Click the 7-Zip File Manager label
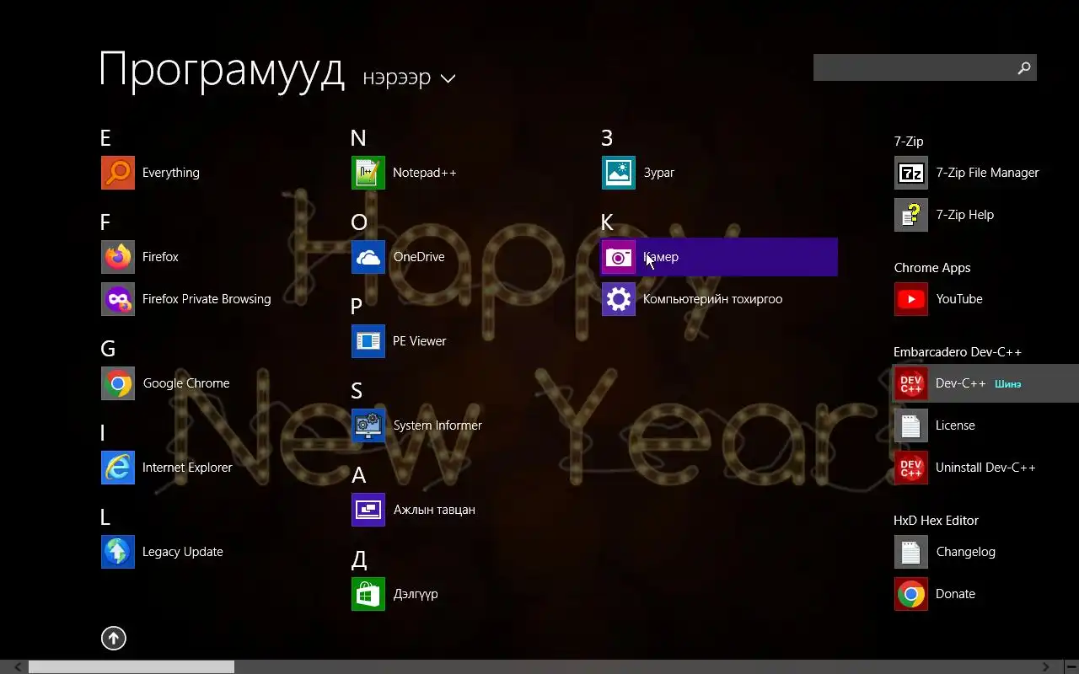The width and height of the screenshot is (1079, 674). pyautogui.click(x=987, y=173)
